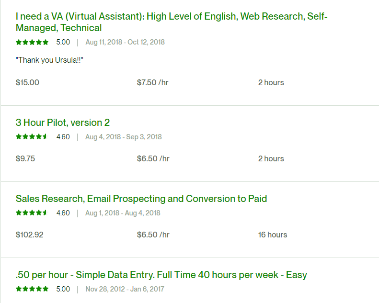Click the 4.60 score for 3 Hour Pilot

pos(63,137)
